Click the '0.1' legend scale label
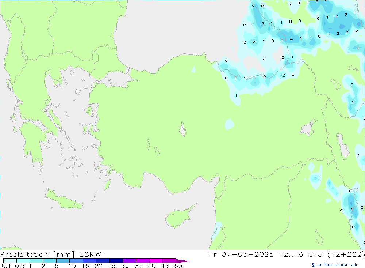This screenshot has height=268, width=365. [6, 266]
